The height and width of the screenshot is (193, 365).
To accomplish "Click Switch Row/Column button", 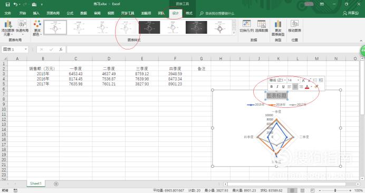I will coord(246,26).
